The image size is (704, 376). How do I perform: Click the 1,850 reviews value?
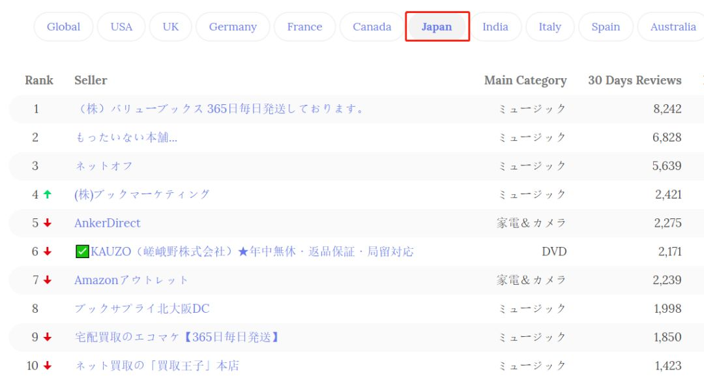pyautogui.click(x=667, y=337)
